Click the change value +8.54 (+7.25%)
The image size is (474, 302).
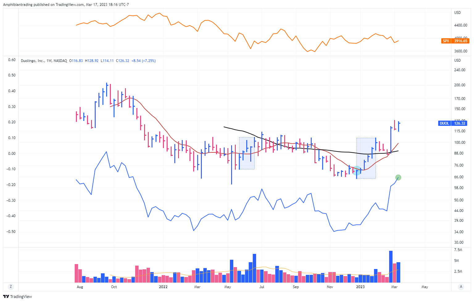(143, 61)
